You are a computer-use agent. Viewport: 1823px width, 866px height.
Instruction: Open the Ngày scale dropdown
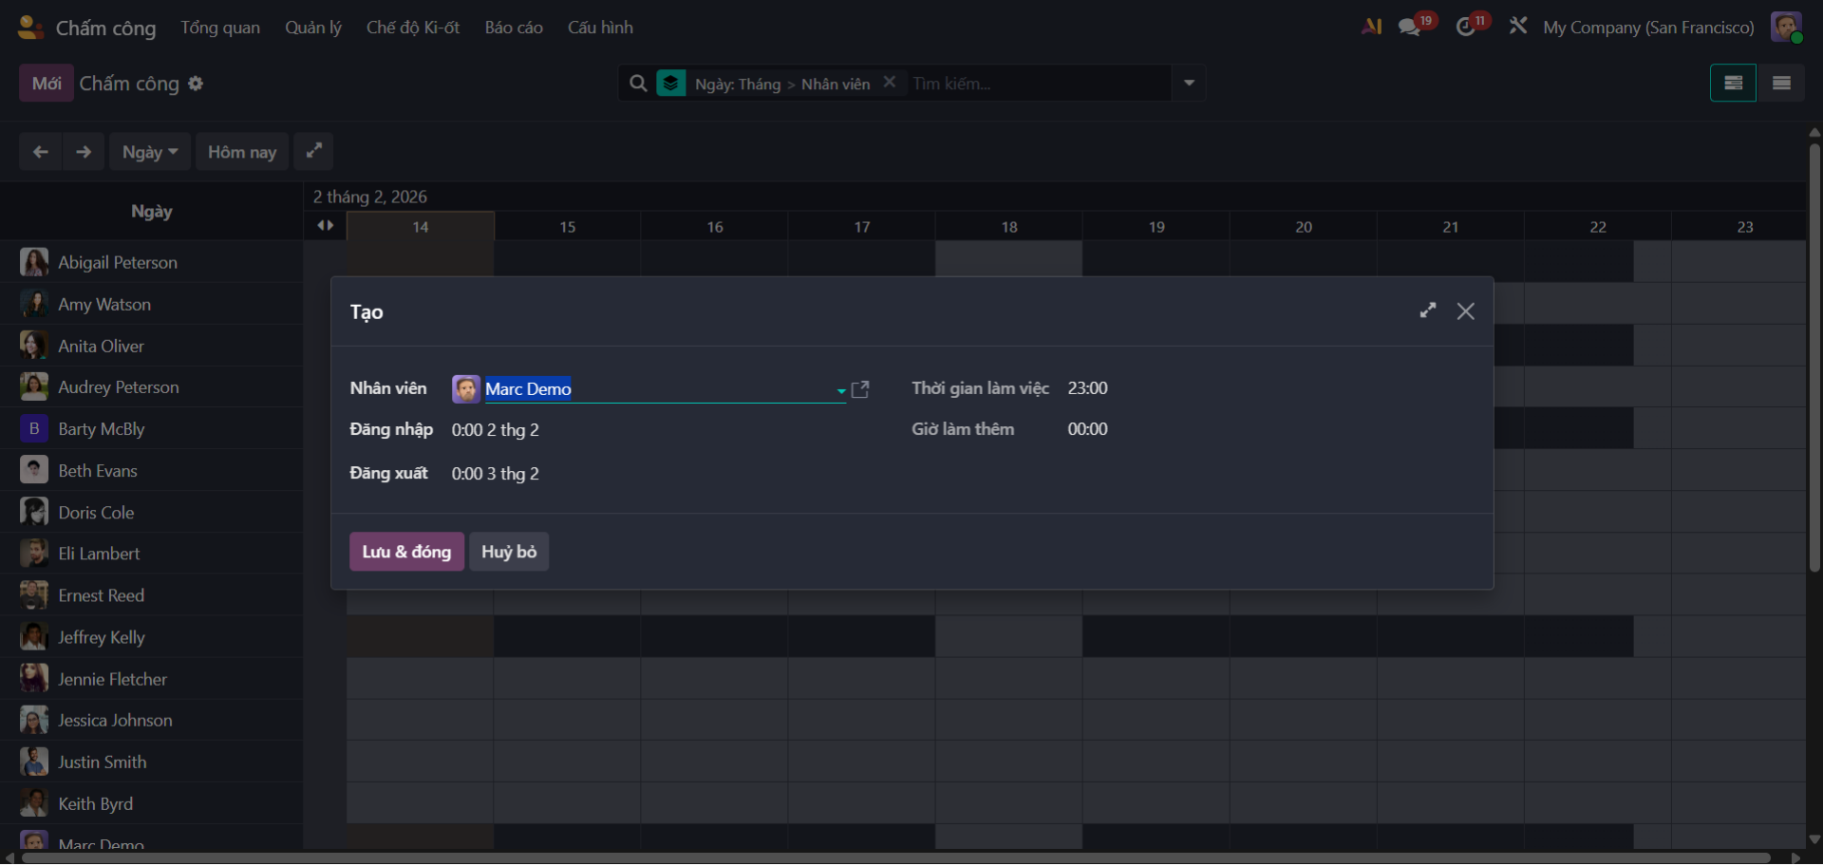click(150, 152)
